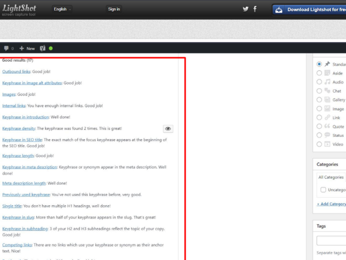Select the Video post format radio

coord(319,144)
